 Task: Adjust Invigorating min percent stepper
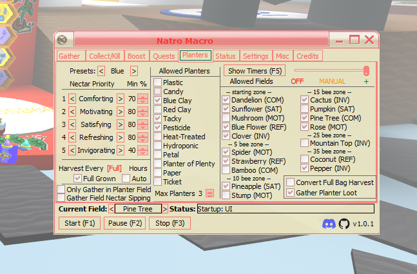pos(143,150)
